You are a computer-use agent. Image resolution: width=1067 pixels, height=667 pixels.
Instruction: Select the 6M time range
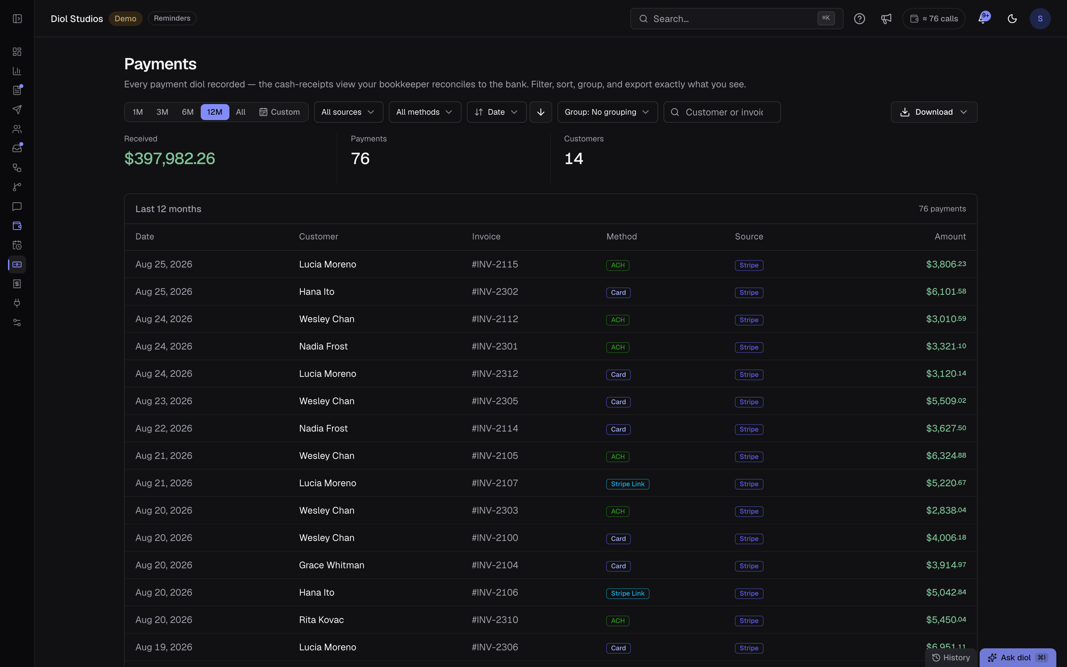click(x=187, y=112)
